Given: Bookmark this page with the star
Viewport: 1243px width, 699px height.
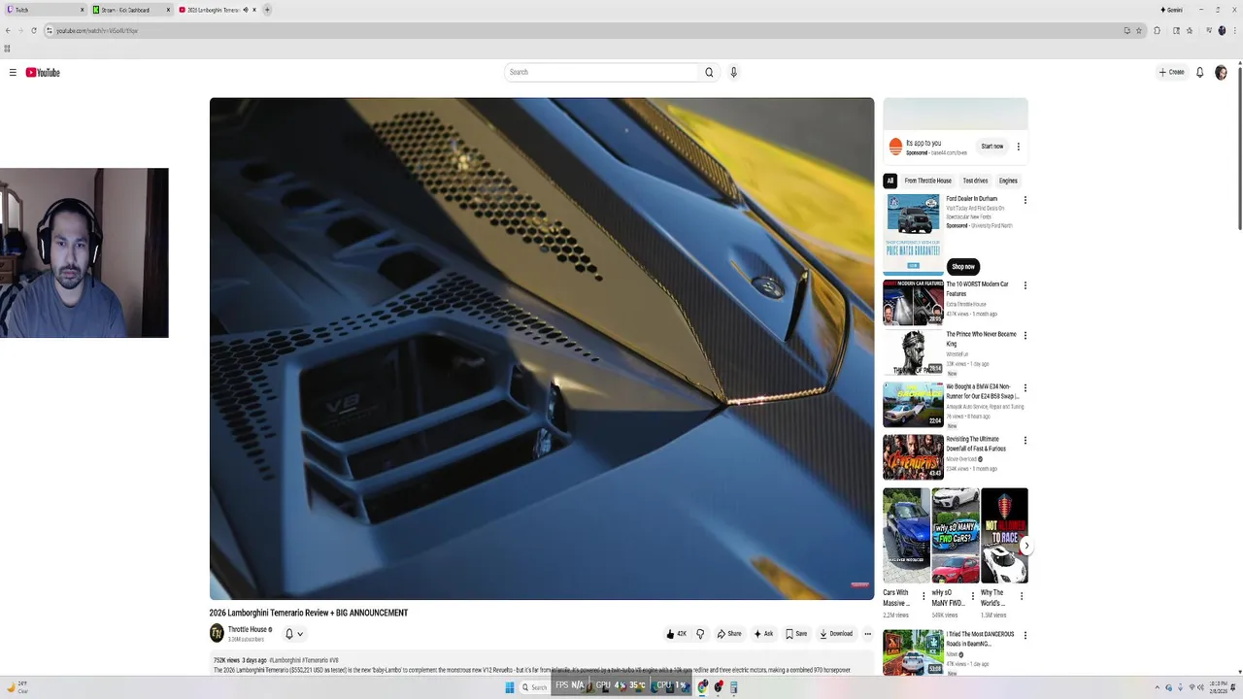Looking at the screenshot, I should [x=1139, y=30].
